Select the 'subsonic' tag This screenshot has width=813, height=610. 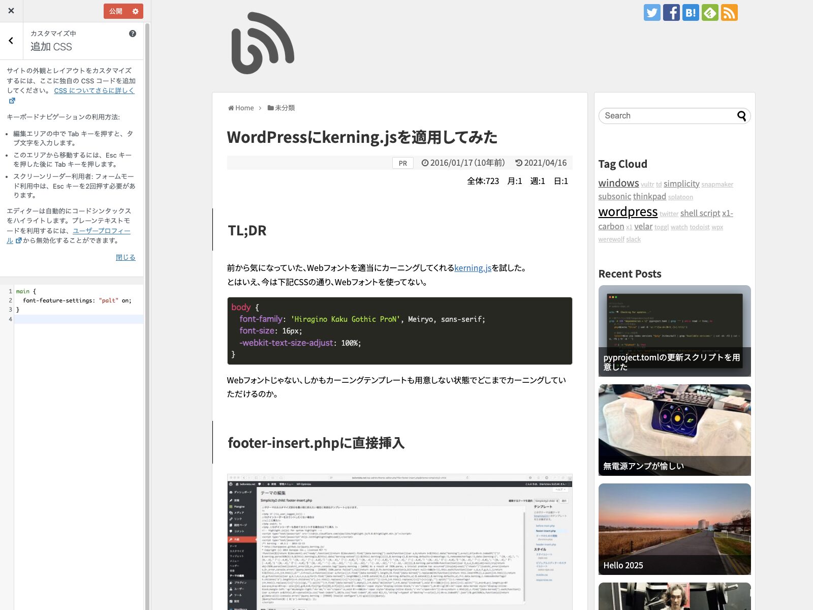pyautogui.click(x=614, y=196)
